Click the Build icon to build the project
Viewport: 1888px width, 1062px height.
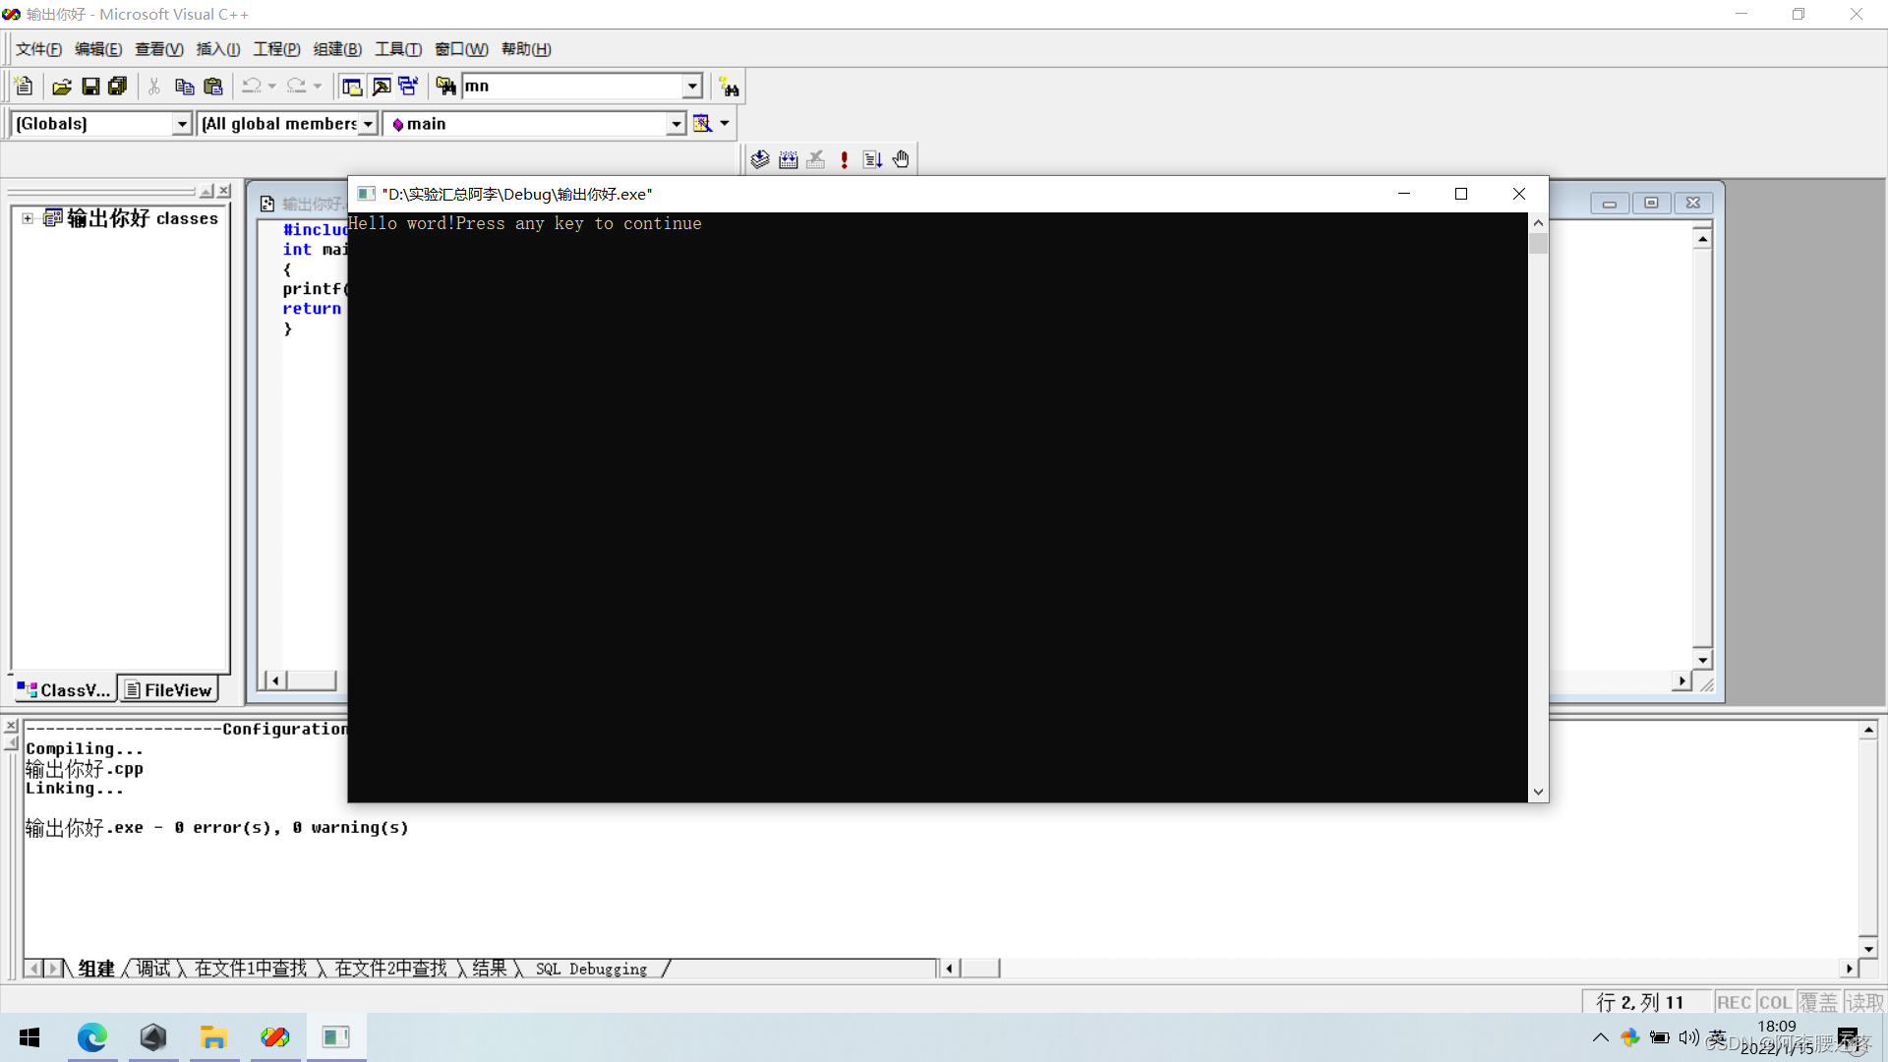[x=788, y=158]
